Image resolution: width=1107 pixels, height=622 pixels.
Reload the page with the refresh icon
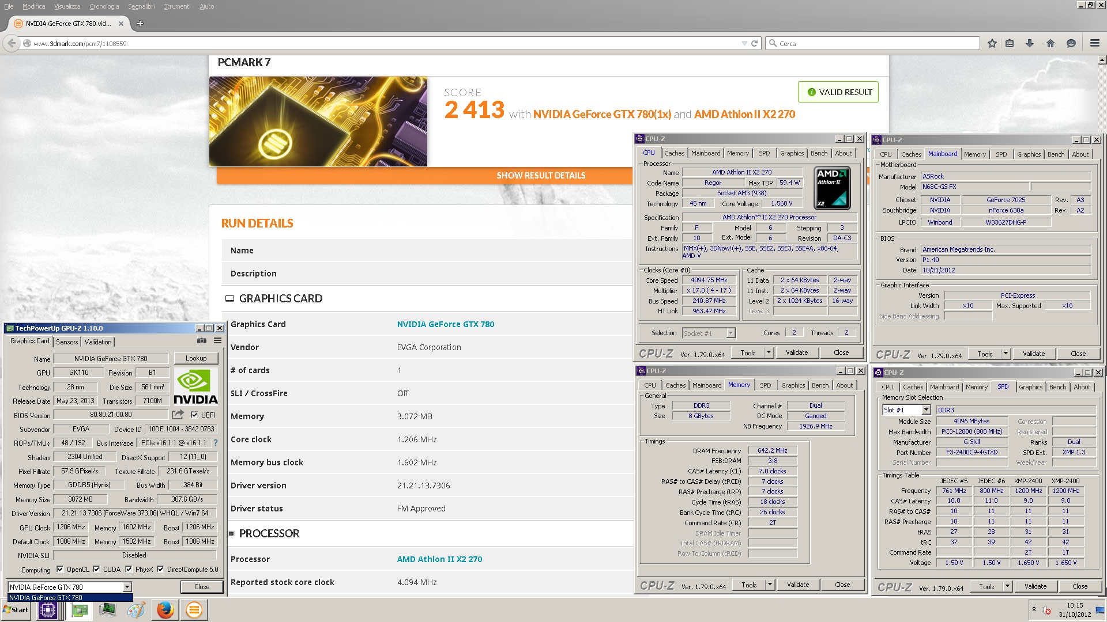[754, 43]
